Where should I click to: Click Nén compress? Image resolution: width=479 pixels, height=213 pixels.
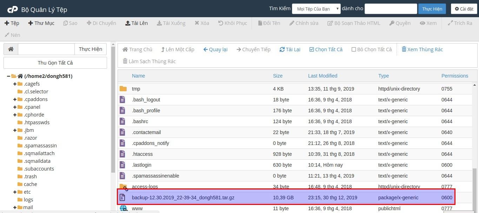click(x=12, y=35)
